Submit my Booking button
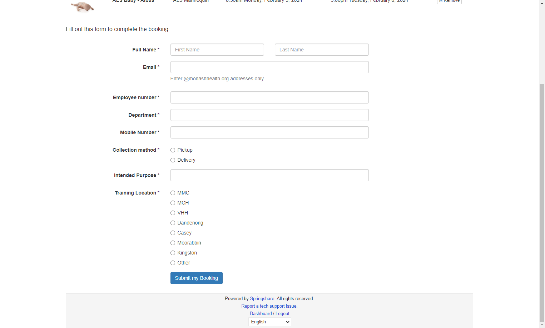The height and width of the screenshot is (328, 545). click(196, 278)
